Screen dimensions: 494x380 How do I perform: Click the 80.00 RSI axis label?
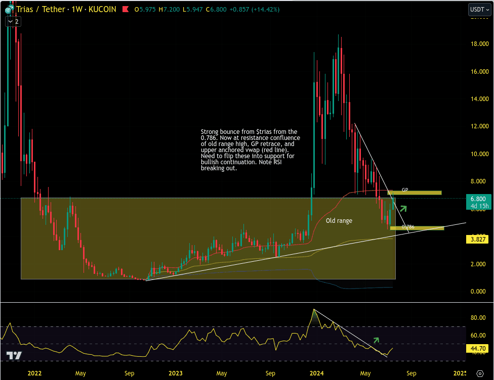pos(478,318)
